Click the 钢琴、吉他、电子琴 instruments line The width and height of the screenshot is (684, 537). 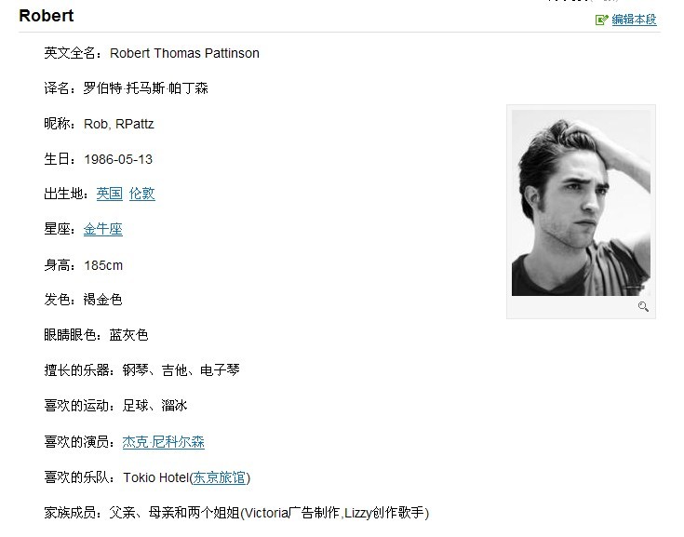pos(141,370)
